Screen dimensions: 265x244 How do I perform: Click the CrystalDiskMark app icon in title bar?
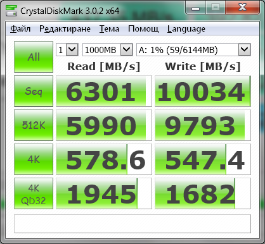click(11, 11)
